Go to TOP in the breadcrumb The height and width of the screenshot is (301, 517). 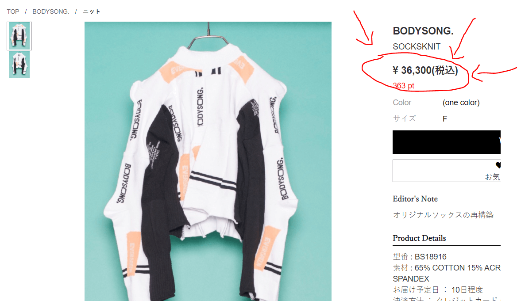tap(13, 11)
